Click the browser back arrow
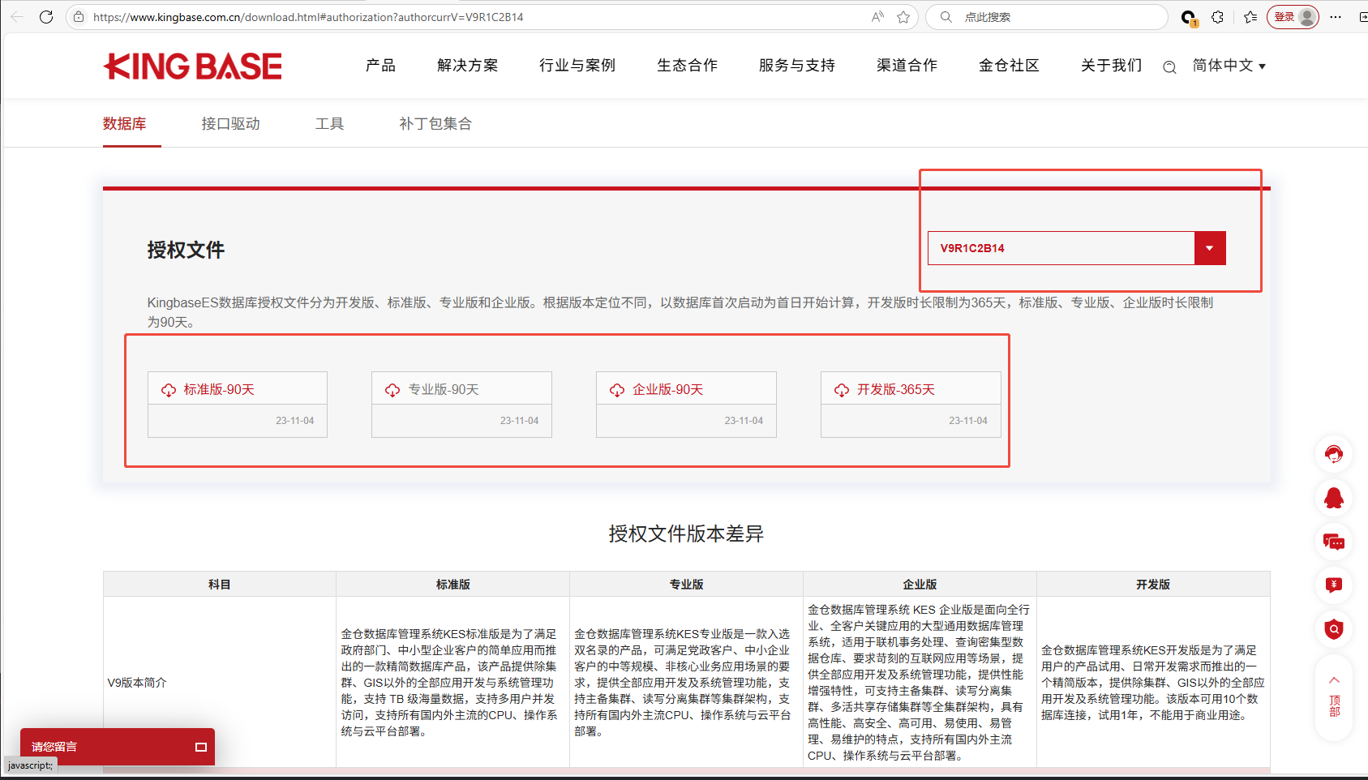The image size is (1368, 780). pyautogui.click(x=17, y=17)
